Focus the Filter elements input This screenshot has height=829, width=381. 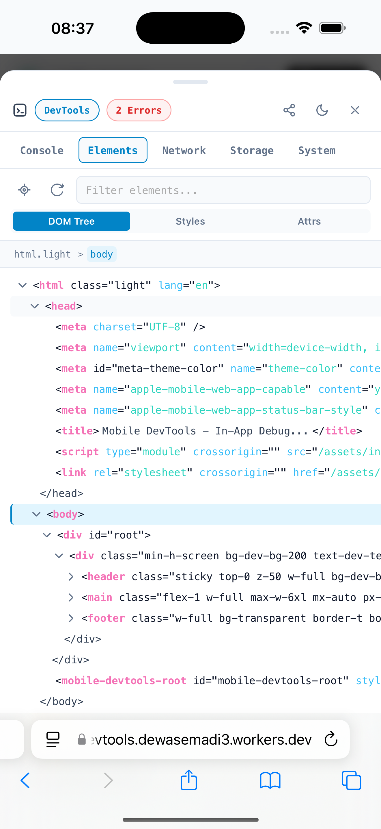(x=223, y=190)
